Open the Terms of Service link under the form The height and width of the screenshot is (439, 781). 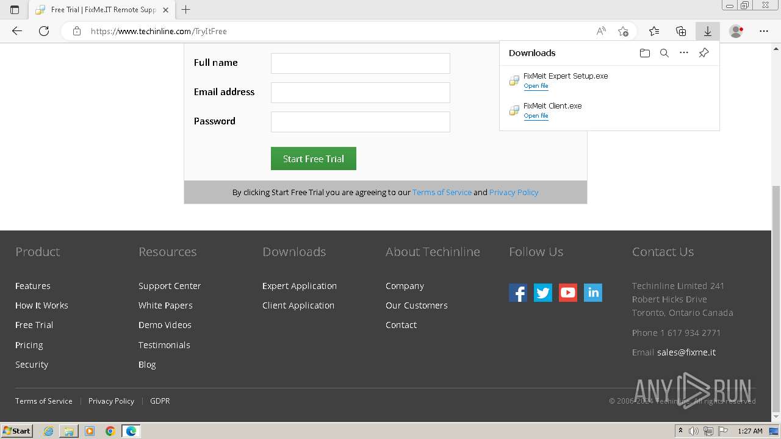(442, 192)
